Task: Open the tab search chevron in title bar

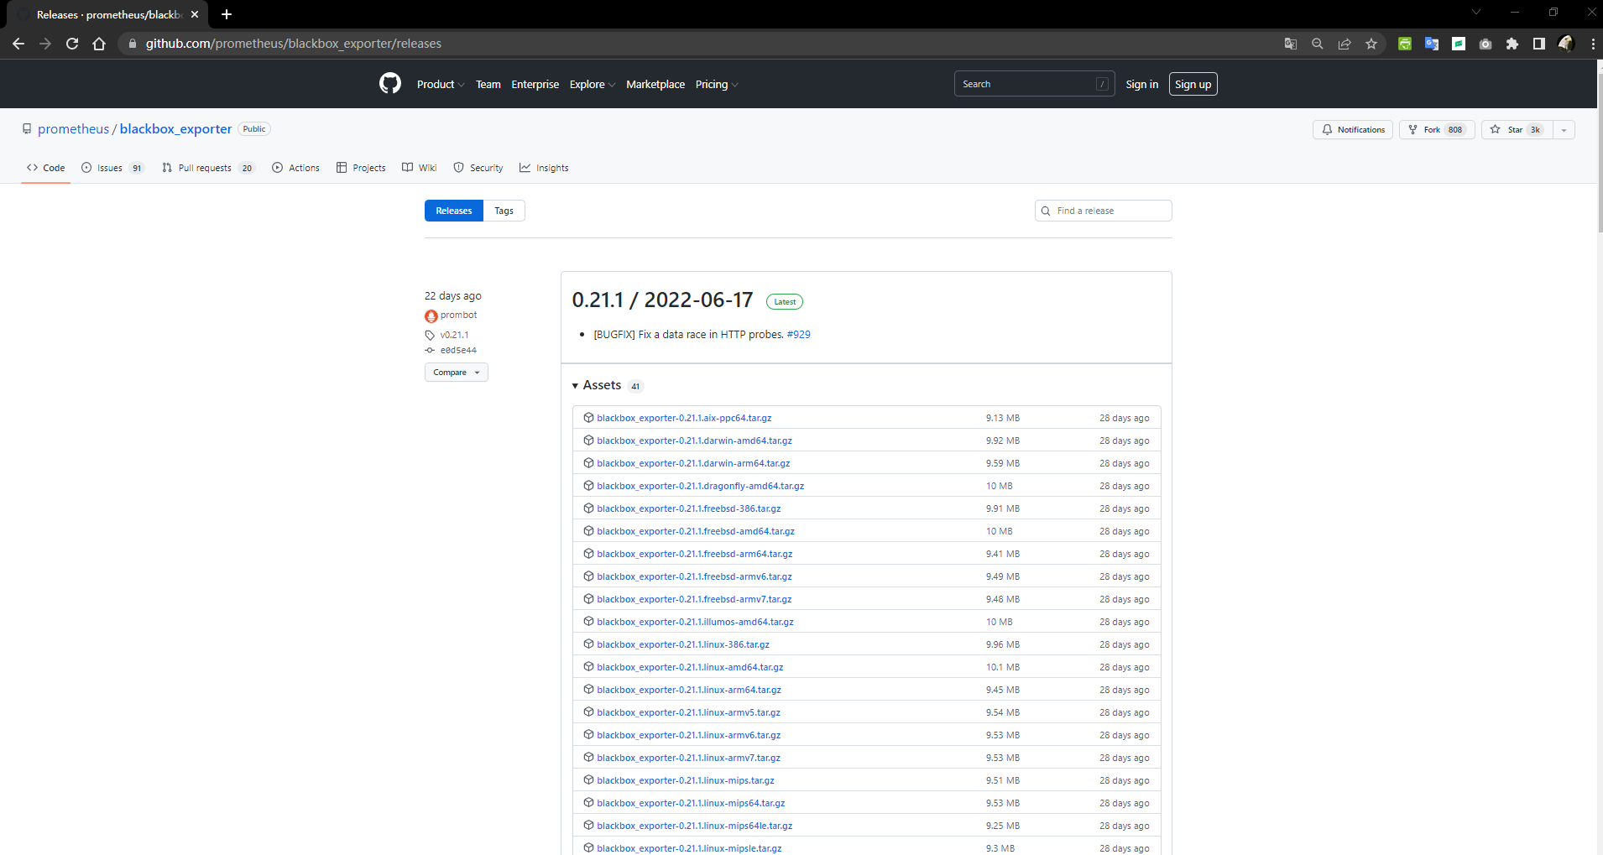Action: (x=1476, y=12)
